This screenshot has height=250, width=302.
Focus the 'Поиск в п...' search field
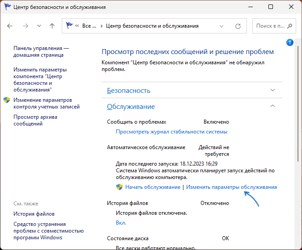pos(274,26)
